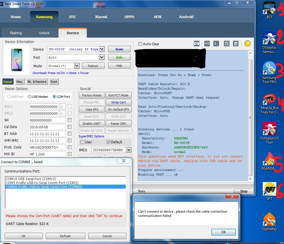The height and width of the screenshot is (244, 284).
Task: Click the save log floppy icon
Action: tap(227, 44)
